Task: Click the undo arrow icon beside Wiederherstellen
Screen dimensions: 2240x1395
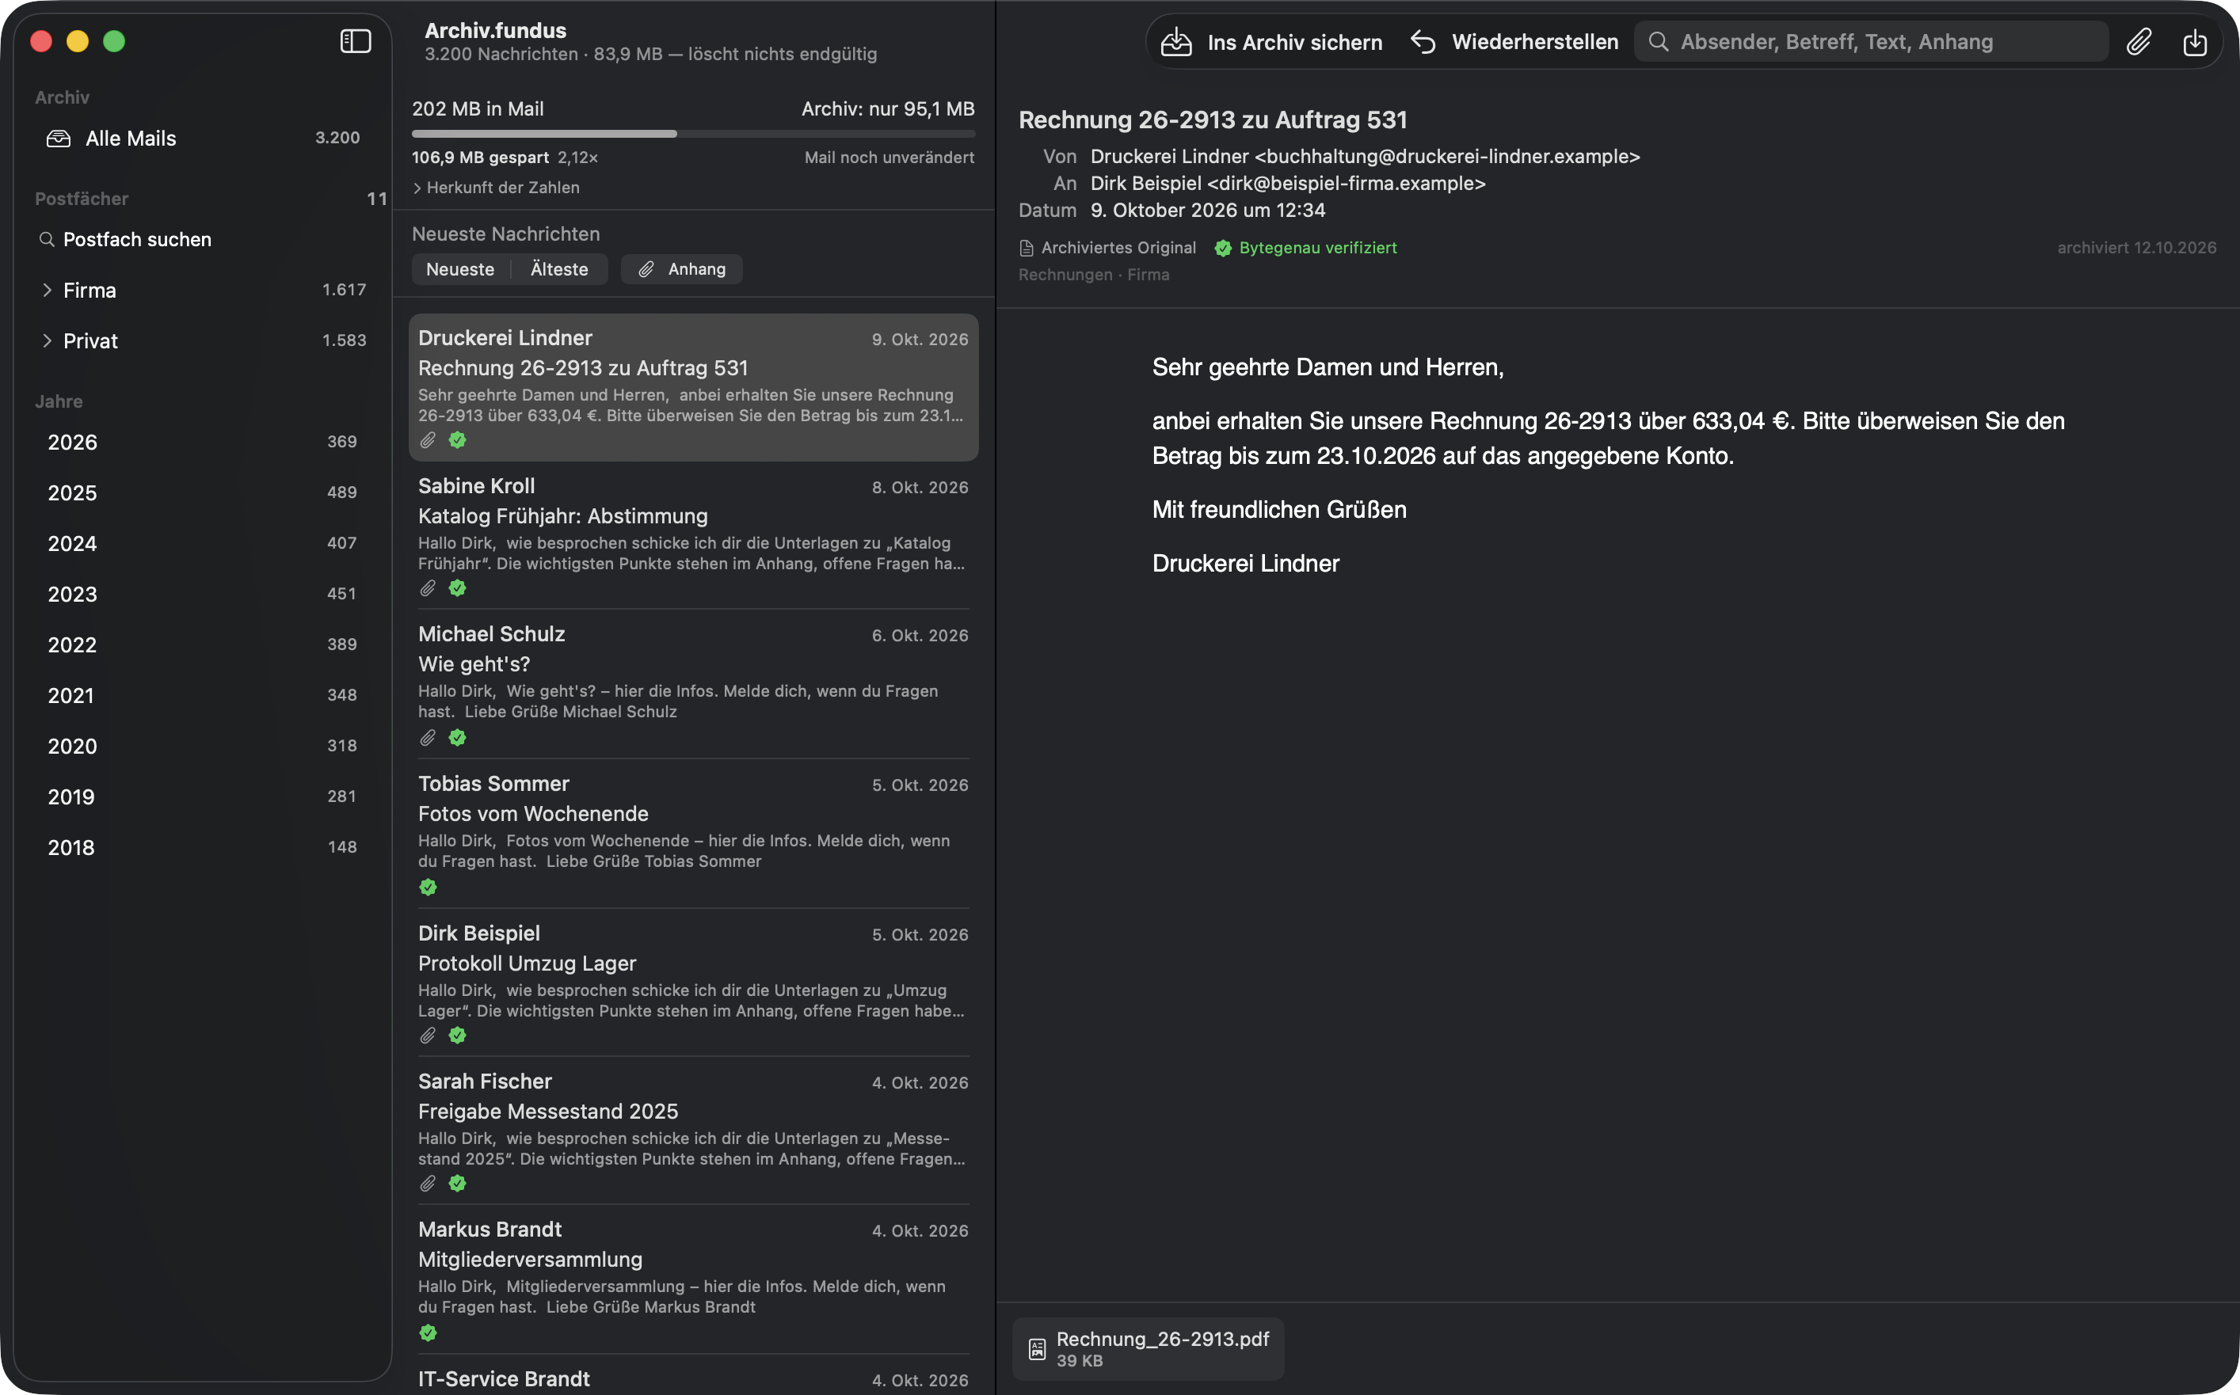Action: point(1423,41)
